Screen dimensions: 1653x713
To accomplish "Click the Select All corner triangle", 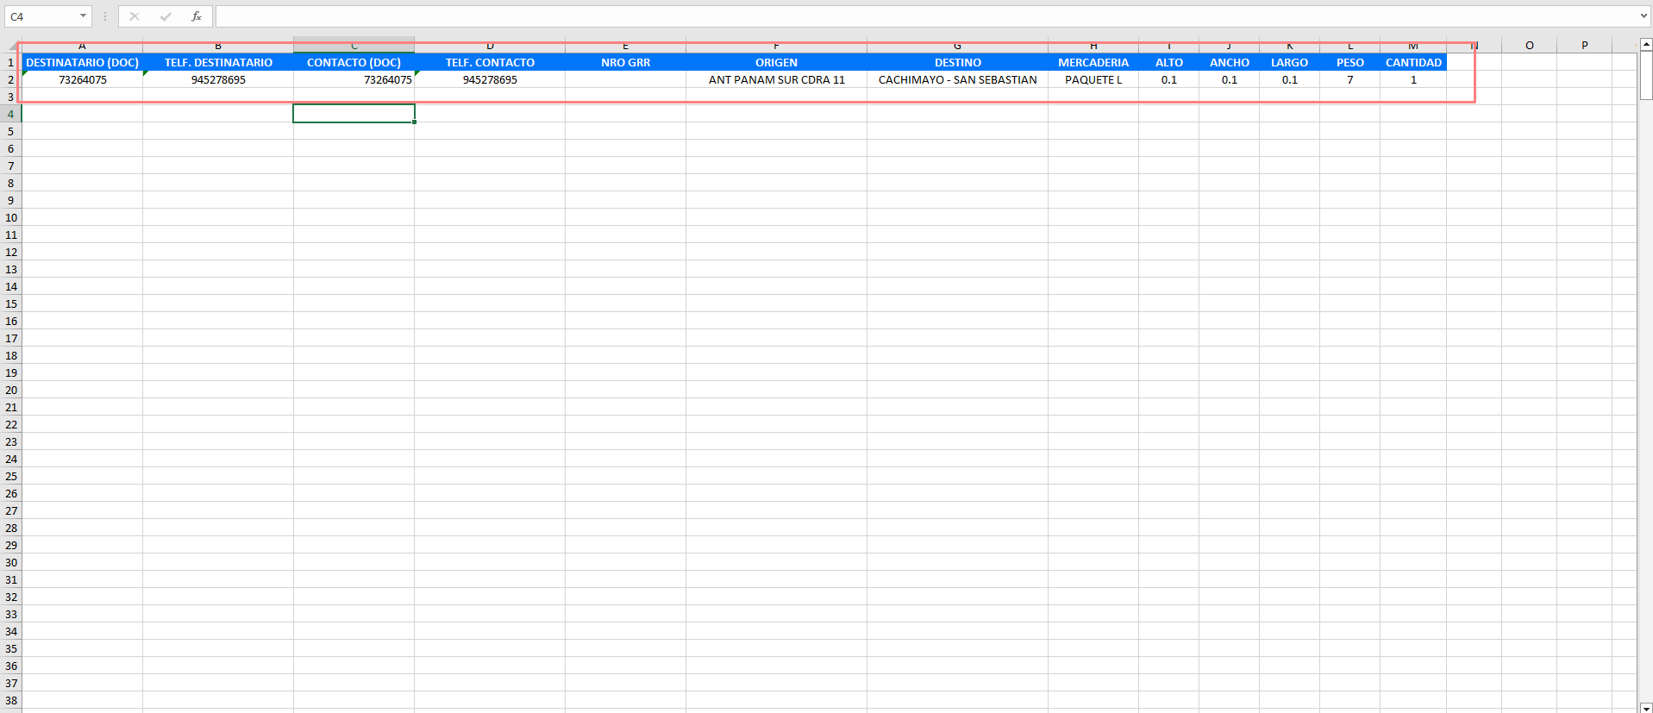I will coord(12,47).
